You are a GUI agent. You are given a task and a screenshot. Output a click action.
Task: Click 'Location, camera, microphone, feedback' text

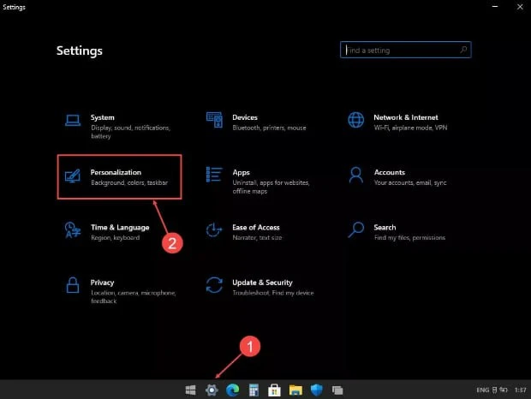[134, 297]
